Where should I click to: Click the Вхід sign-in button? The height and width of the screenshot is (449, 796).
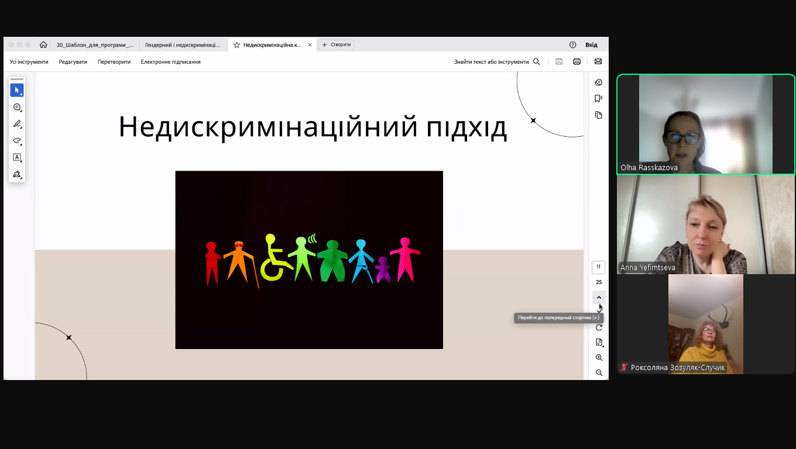click(591, 44)
